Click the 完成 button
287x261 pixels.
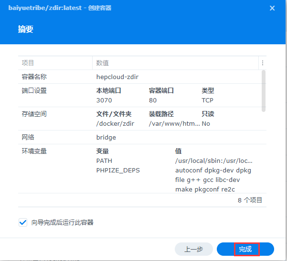click(245, 249)
